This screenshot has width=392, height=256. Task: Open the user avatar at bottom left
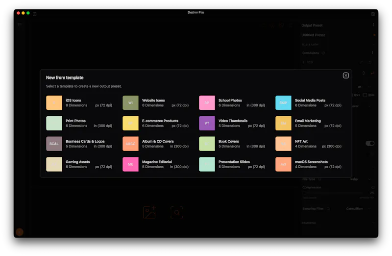pos(20,232)
